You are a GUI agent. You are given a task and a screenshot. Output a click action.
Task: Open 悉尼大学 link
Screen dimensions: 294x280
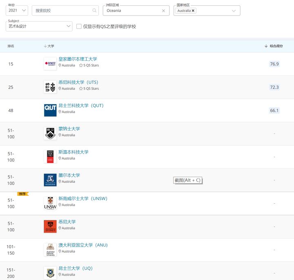click(67, 222)
